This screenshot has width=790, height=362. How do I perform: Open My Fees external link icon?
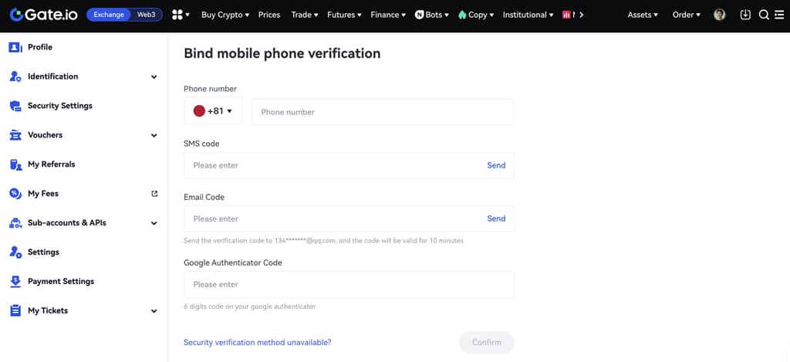tap(154, 194)
